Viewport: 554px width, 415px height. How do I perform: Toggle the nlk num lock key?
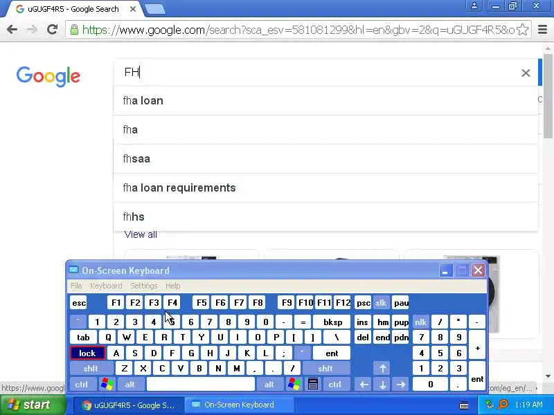coord(420,322)
